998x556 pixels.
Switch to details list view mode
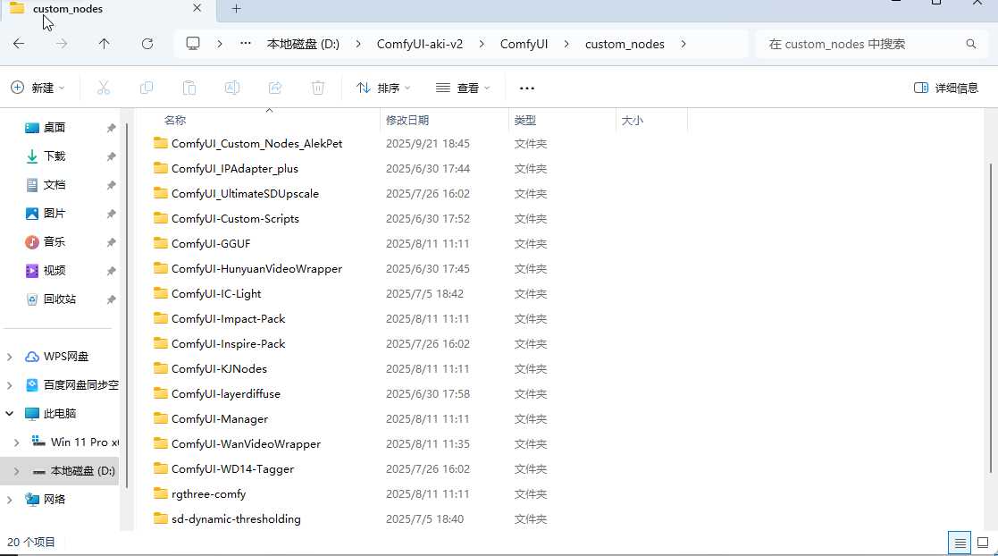(x=960, y=543)
